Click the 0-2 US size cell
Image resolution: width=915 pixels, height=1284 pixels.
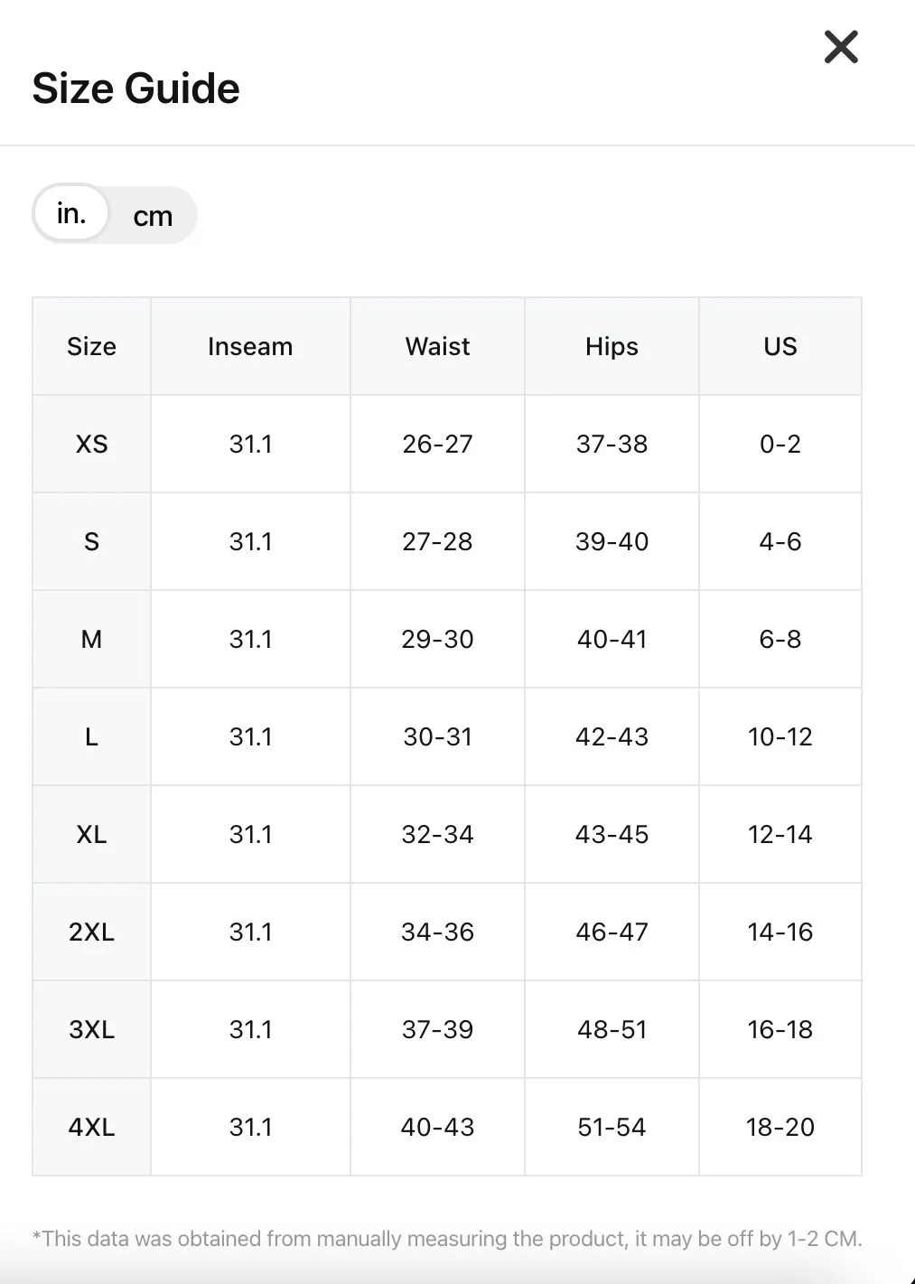780,444
